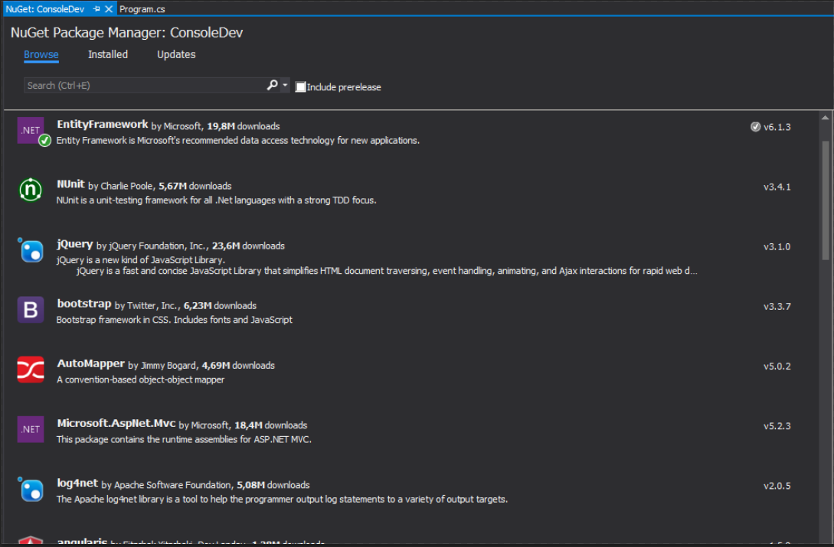
Task: Click version v6.1.3 of EntityFramework
Action: 777,127
